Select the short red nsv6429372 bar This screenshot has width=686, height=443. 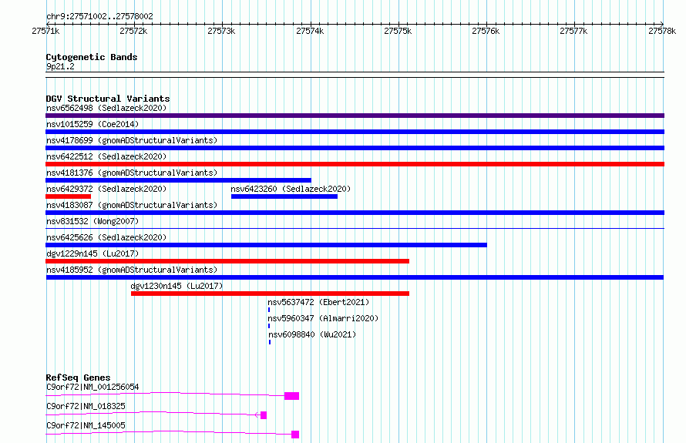tap(69, 196)
